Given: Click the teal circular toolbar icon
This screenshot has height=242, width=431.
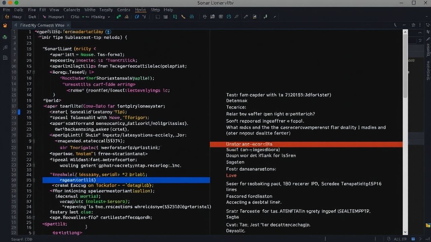Looking at the screenshot, I should (229, 17).
